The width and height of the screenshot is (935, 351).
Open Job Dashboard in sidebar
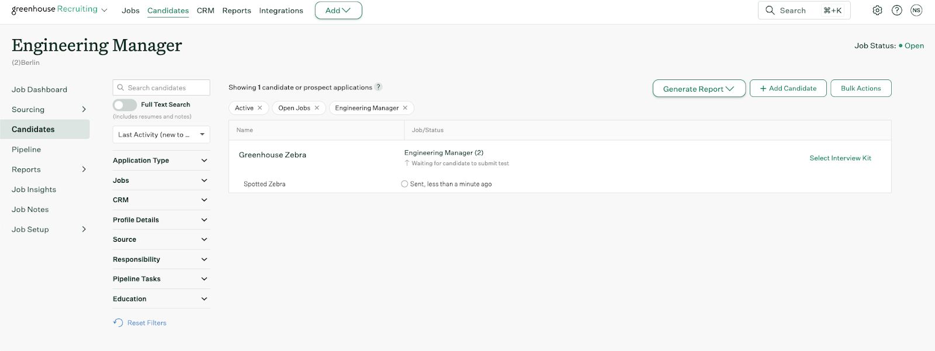pyautogui.click(x=39, y=89)
